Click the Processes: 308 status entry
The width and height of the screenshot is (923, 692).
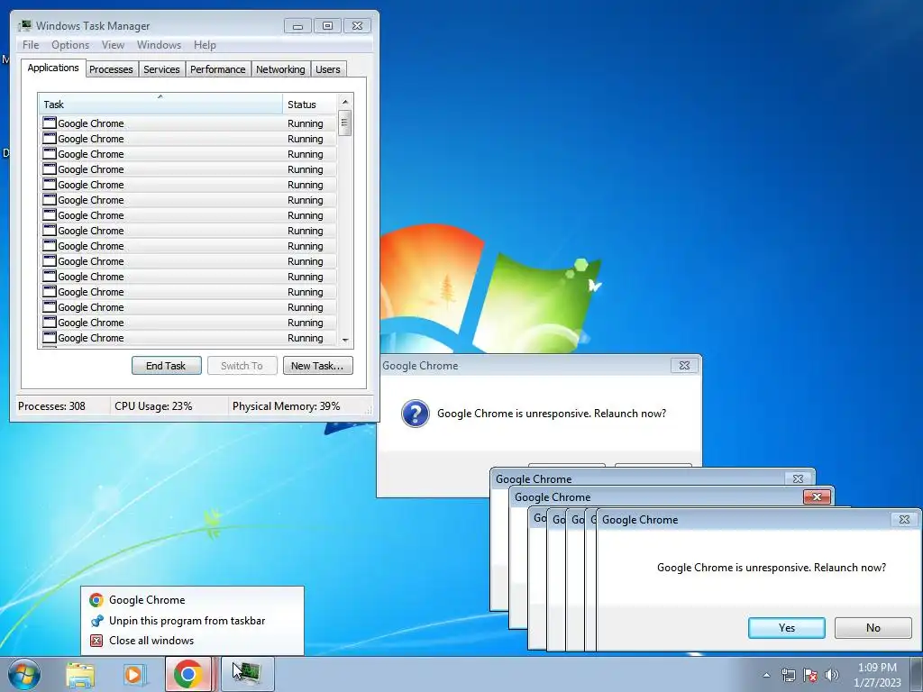[51, 406]
